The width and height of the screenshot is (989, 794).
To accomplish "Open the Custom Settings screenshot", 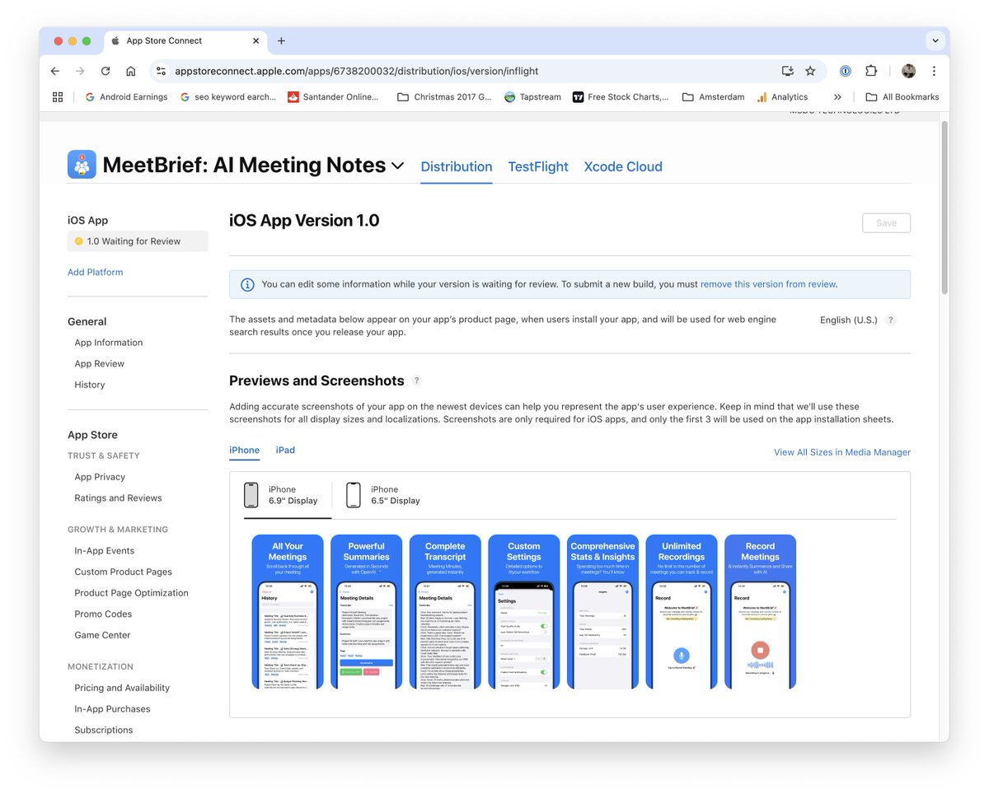I will pyautogui.click(x=524, y=612).
